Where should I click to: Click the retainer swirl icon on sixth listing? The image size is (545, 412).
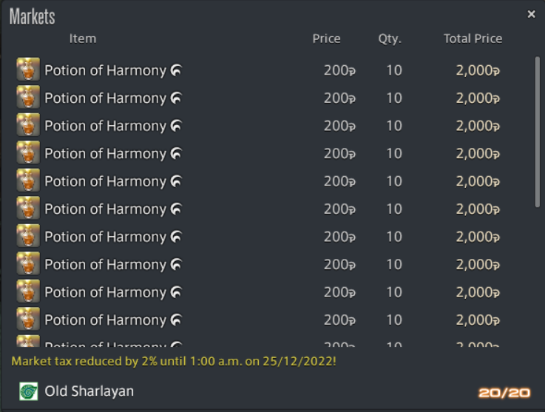pyautogui.click(x=176, y=209)
